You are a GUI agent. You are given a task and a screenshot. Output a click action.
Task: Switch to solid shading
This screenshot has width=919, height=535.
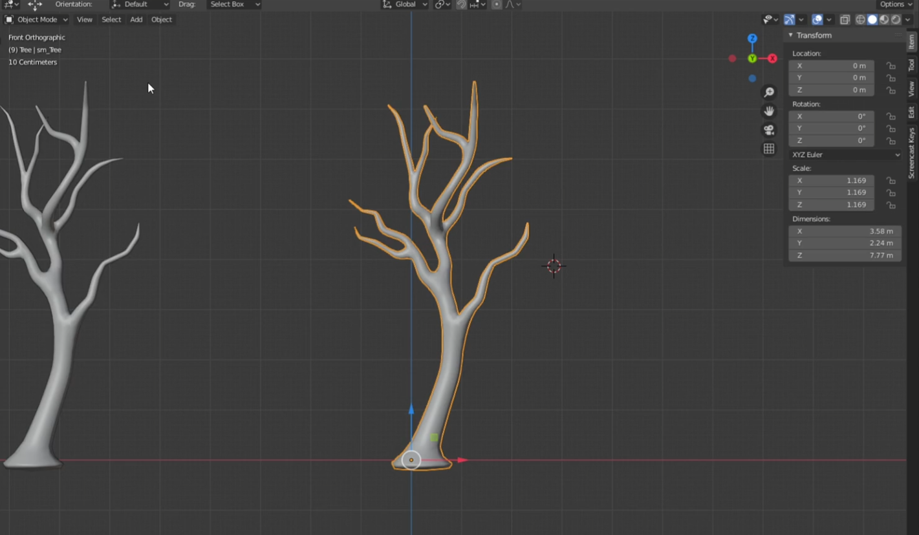872,19
